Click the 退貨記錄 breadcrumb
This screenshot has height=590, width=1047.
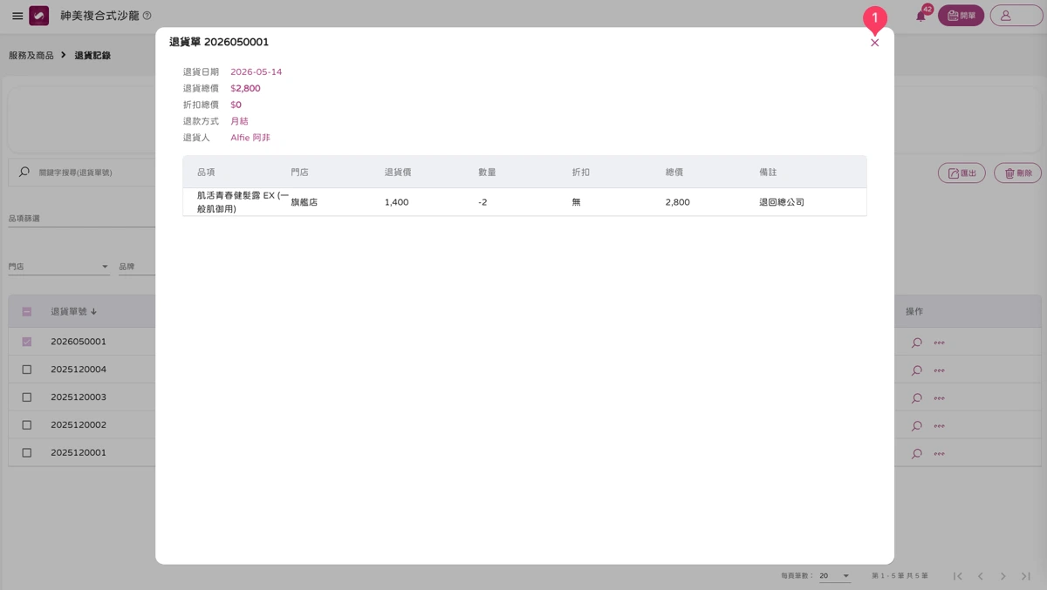(x=92, y=56)
